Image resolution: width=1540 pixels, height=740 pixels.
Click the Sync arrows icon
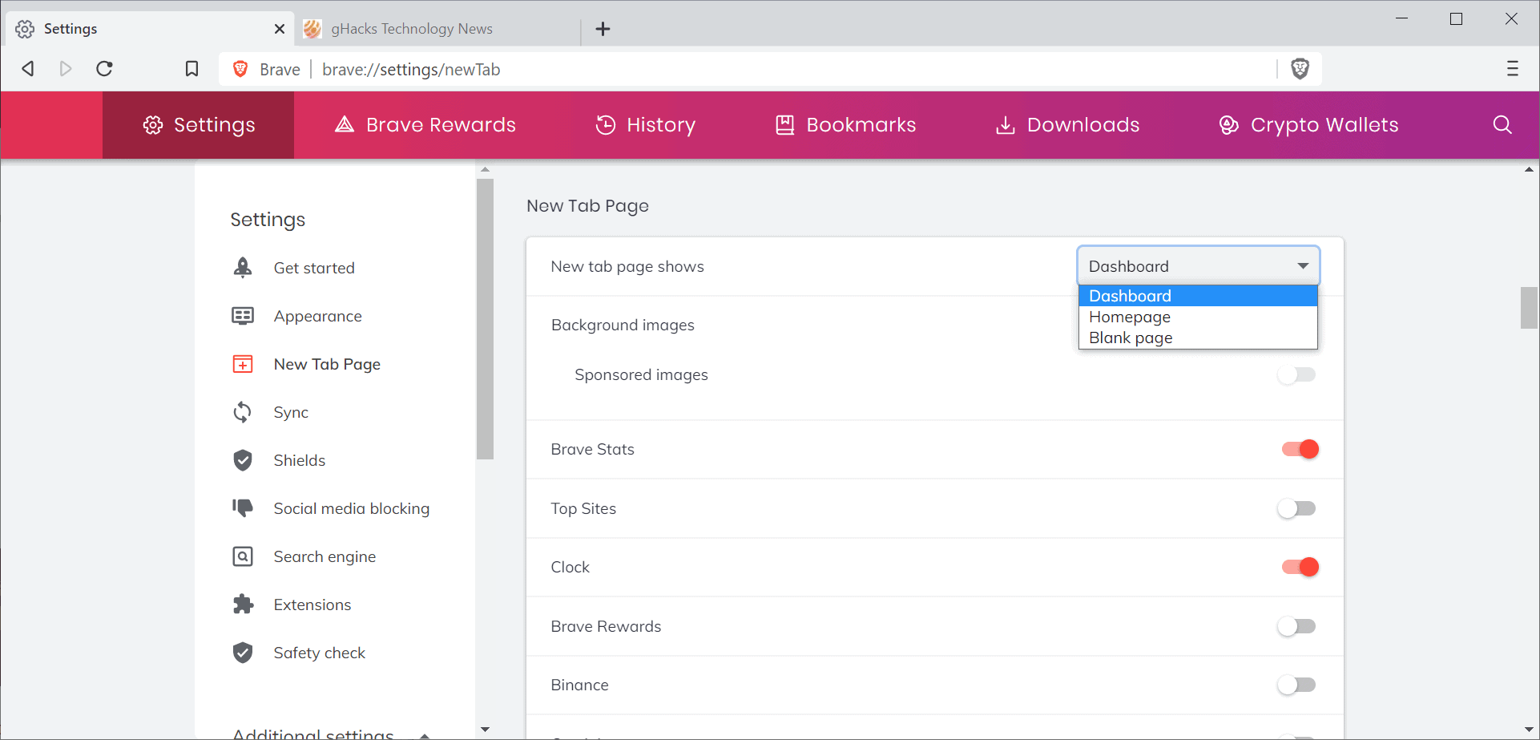(243, 412)
